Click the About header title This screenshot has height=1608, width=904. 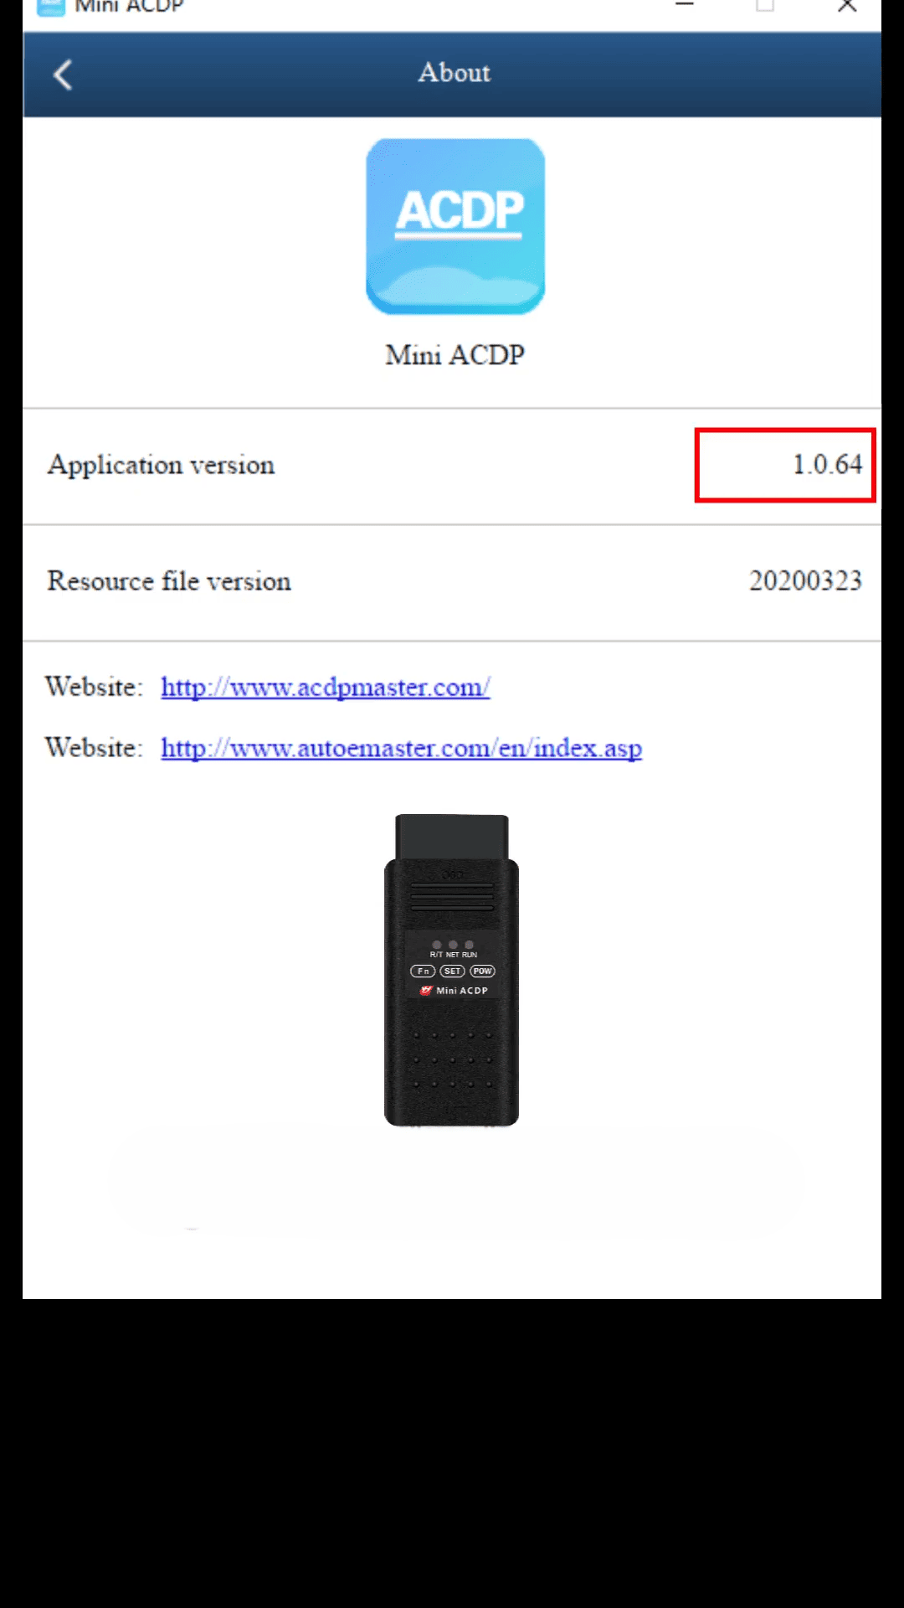(x=455, y=73)
